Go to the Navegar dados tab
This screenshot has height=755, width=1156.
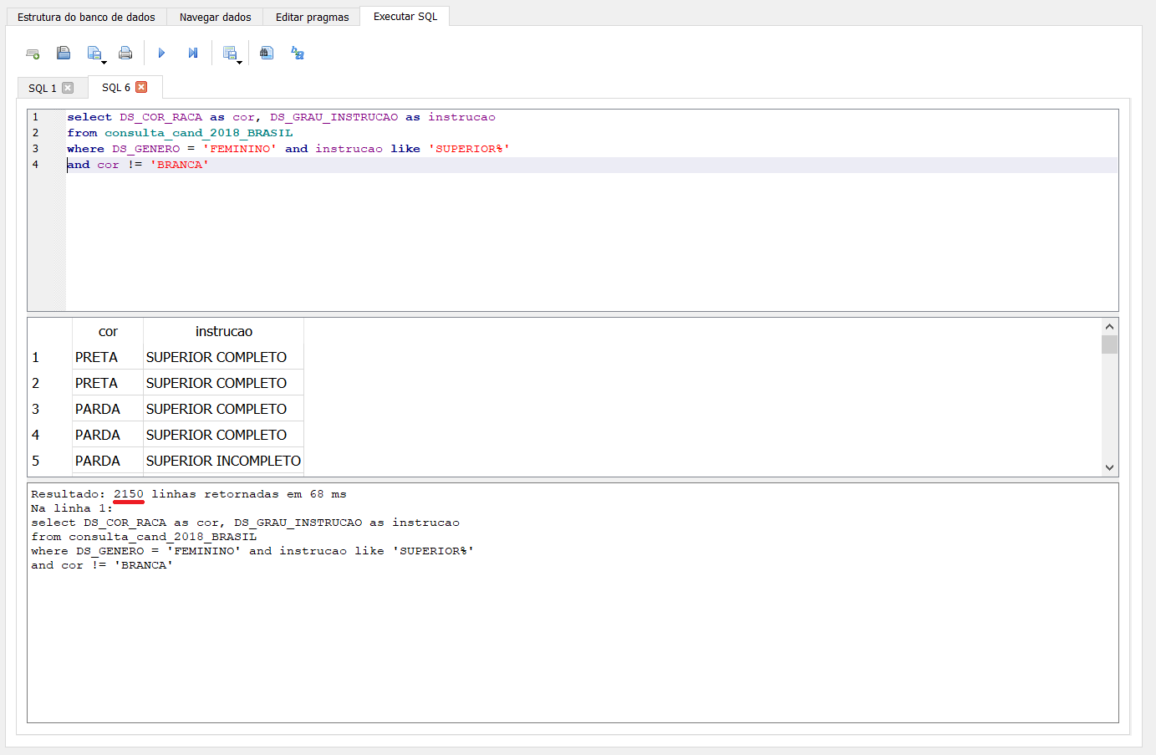pos(215,17)
